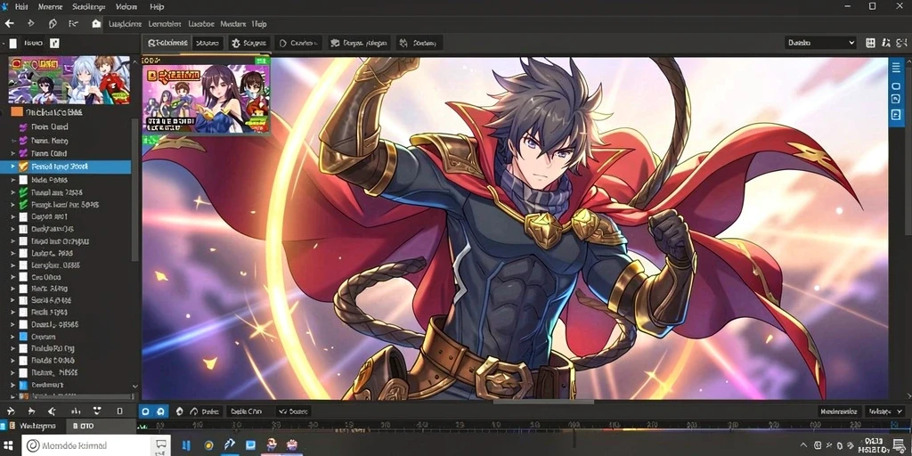This screenshot has width=912, height=456.
Task: Click the flame drop icon in the bottom toolbar
Action: [179, 411]
